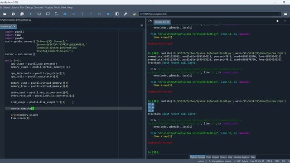Click the 'disk_usage = psutil.disk_usage' line
The image size is (290, 163).
coord(38,102)
